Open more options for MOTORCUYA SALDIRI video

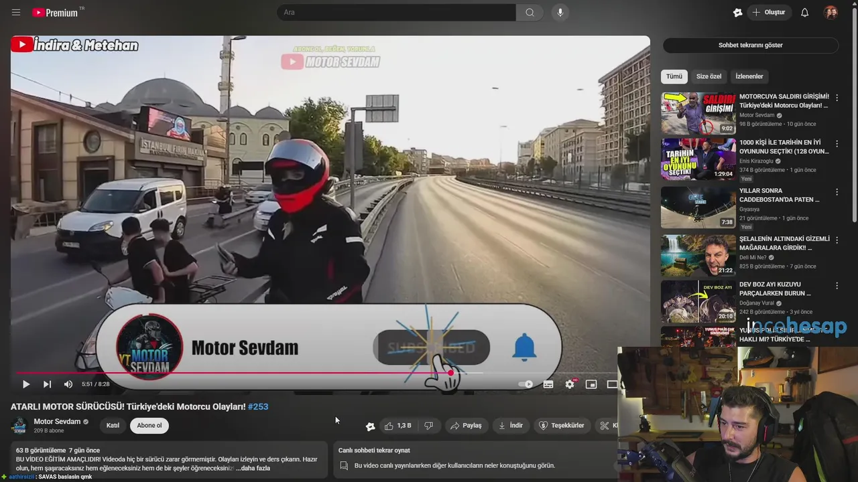click(837, 98)
